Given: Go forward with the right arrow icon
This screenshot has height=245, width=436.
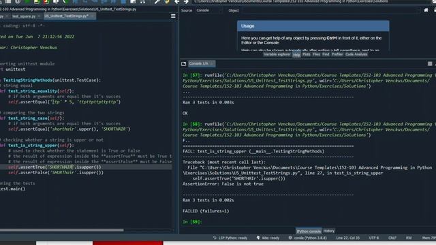Looking at the screenshot, I should point(186,1).
